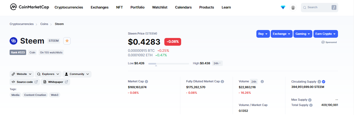The width and height of the screenshot is (354, 115).
Task: Click the On 155 watchlists badge
Action: [51, 52]
